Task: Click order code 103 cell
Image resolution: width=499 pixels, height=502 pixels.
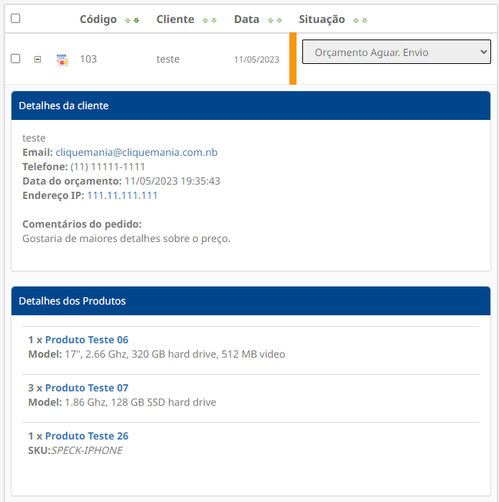Action: tap(88, 59)
